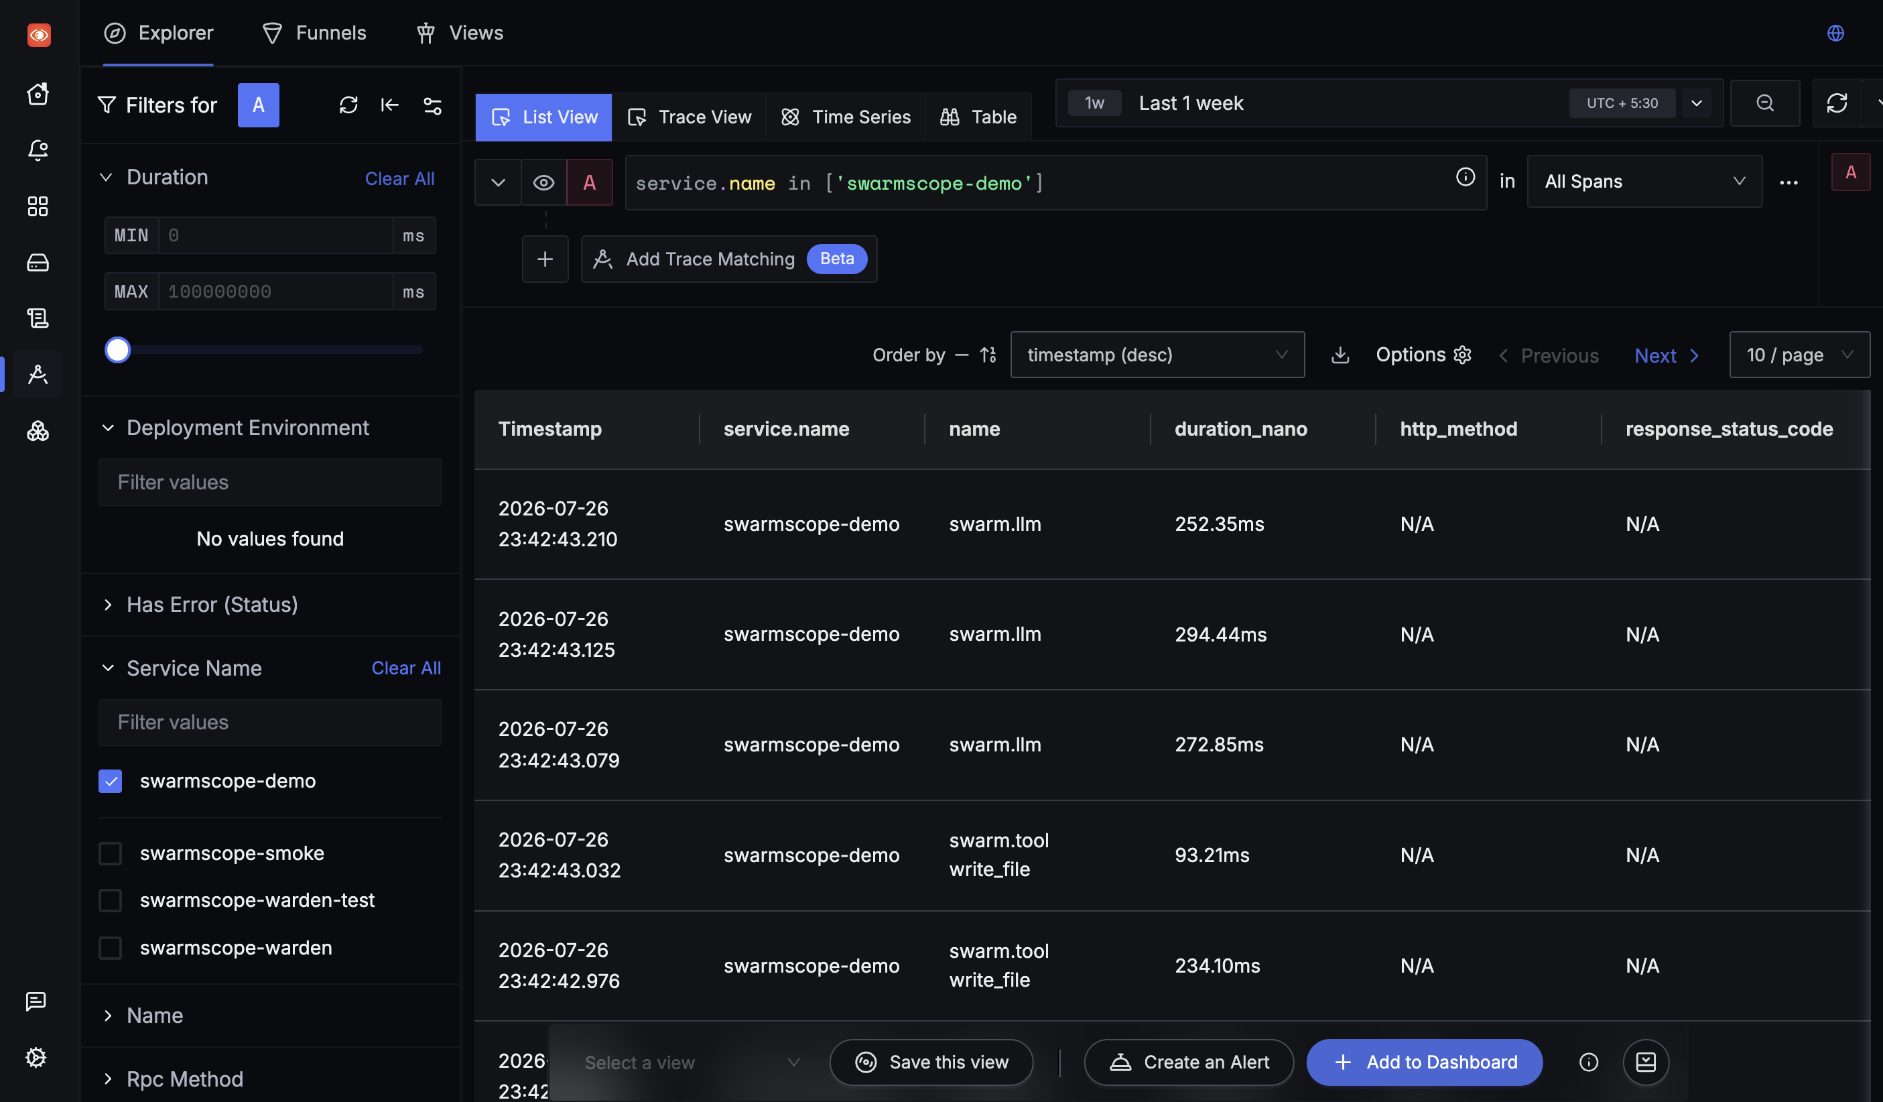Image resolution: width=1883 pixels, height=1102 pixels.
Task: Click the duration range slider handle
Action: pyautogui.click(x=117, y=350)
